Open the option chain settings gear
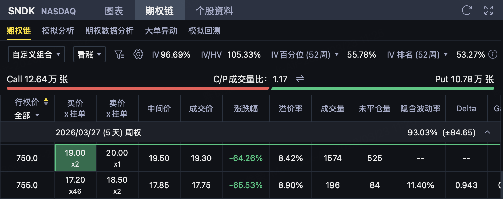Image resolution: width=503 pixels, height=199 pixels. 138,54
